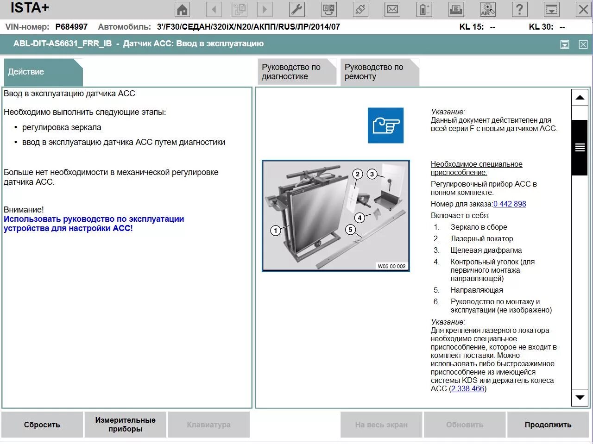This screenshot has height=444, width=593.
Task: Click list item Направляющая
Action: click(477, 290)
